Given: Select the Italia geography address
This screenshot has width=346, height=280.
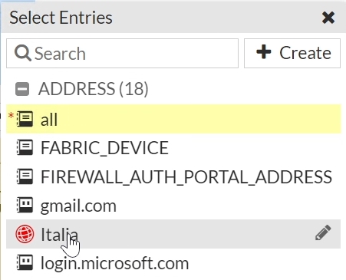Looking at the screenshot, I should [173, 234].
